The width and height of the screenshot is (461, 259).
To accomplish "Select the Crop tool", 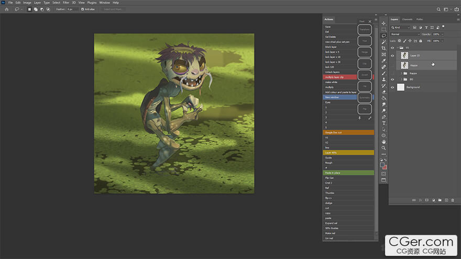I will (x=383, y=48).
